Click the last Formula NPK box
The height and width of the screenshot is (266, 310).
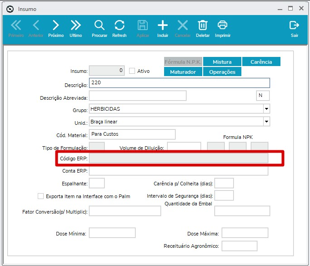[x=260, y=146]
